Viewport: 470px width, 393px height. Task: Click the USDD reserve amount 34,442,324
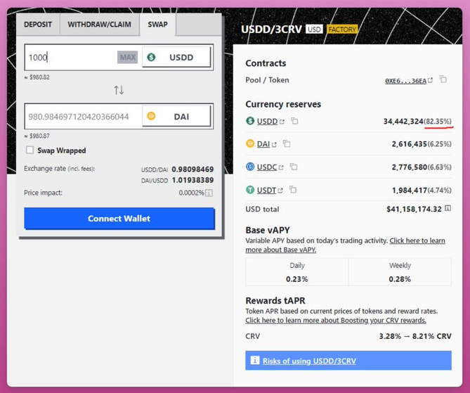point(403,122)
